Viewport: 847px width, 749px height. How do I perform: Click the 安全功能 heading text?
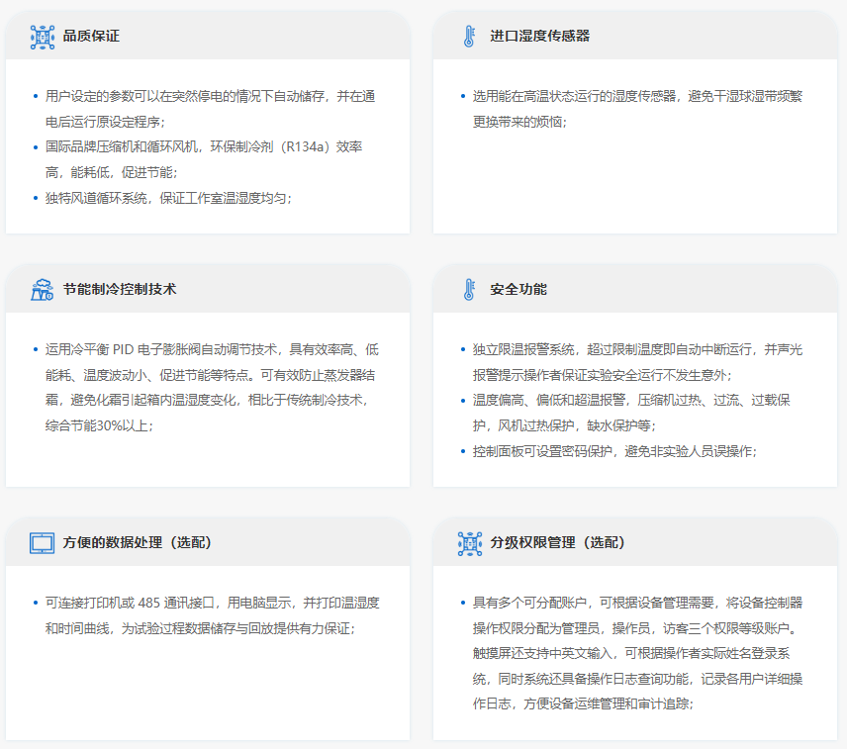click(518, 290)
